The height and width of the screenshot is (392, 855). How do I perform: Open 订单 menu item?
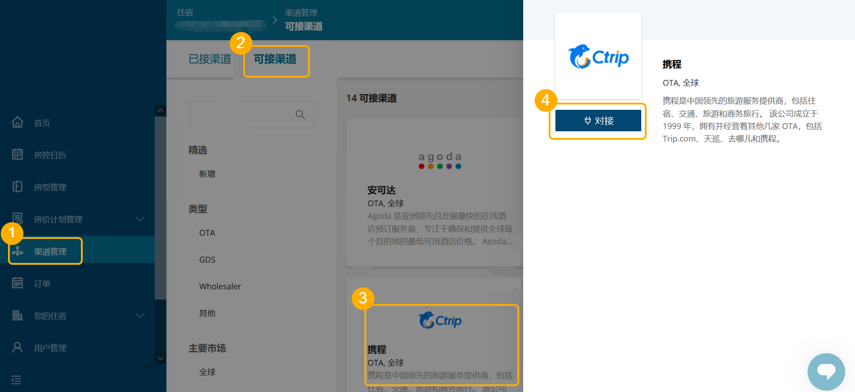[x=42, y=284]
